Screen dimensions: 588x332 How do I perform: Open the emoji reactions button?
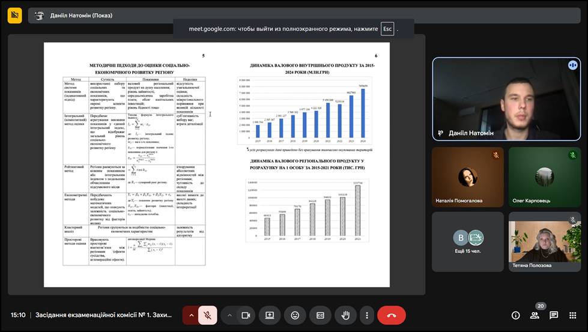[295, 315]
